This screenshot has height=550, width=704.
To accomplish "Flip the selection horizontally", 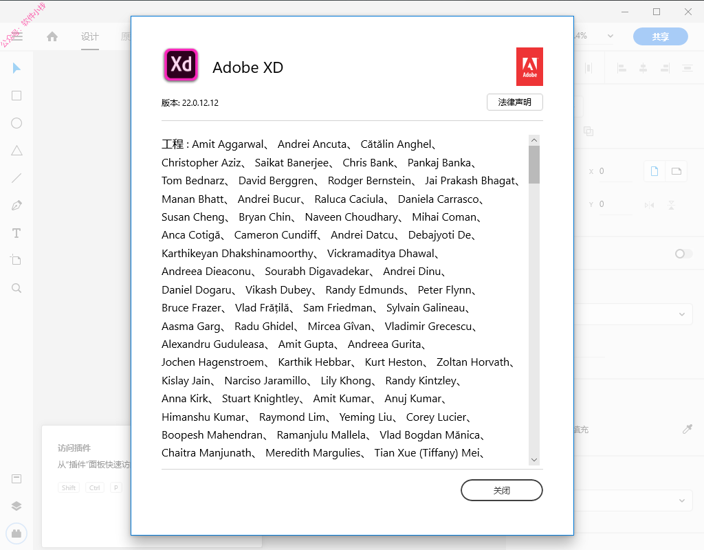I will (649, 205).
